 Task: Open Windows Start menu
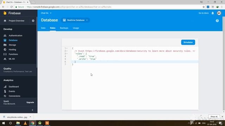click(4, 123)
